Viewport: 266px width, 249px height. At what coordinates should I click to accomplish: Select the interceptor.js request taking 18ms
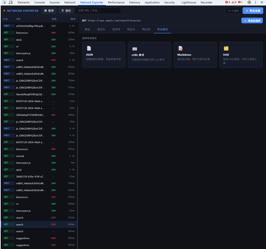(x=39, y=53)
